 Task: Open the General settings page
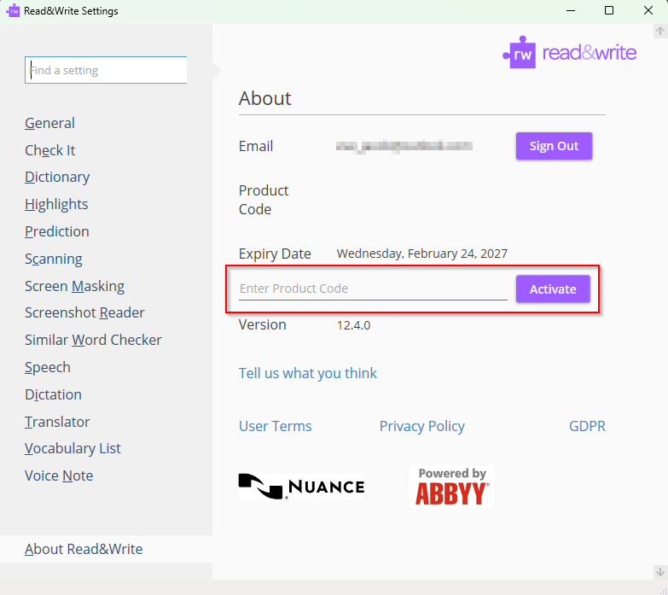tap(49, 123)
